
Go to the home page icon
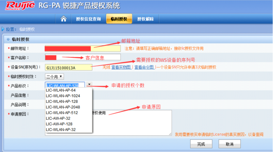point(63,19)
